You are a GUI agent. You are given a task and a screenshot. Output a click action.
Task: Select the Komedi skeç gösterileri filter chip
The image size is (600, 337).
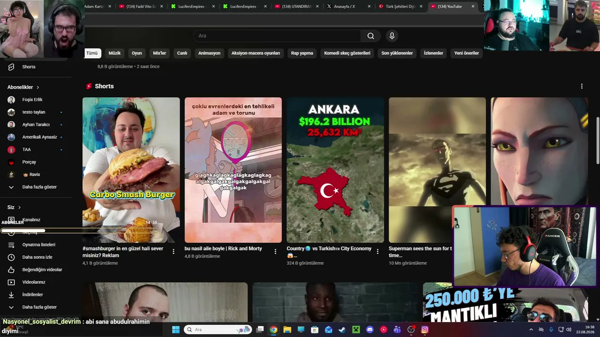(347, 53)
